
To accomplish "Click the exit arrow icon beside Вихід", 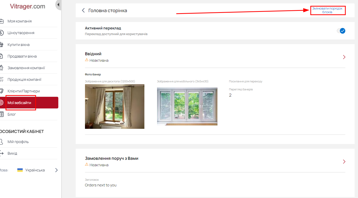I will (x=1, y=153).
